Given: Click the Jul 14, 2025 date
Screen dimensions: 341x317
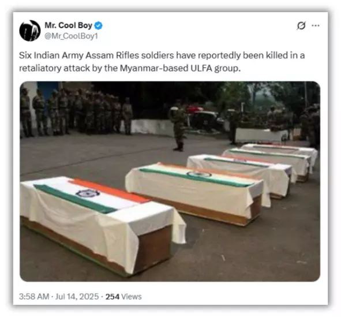Looking at the screenshot, I should 77,296.
